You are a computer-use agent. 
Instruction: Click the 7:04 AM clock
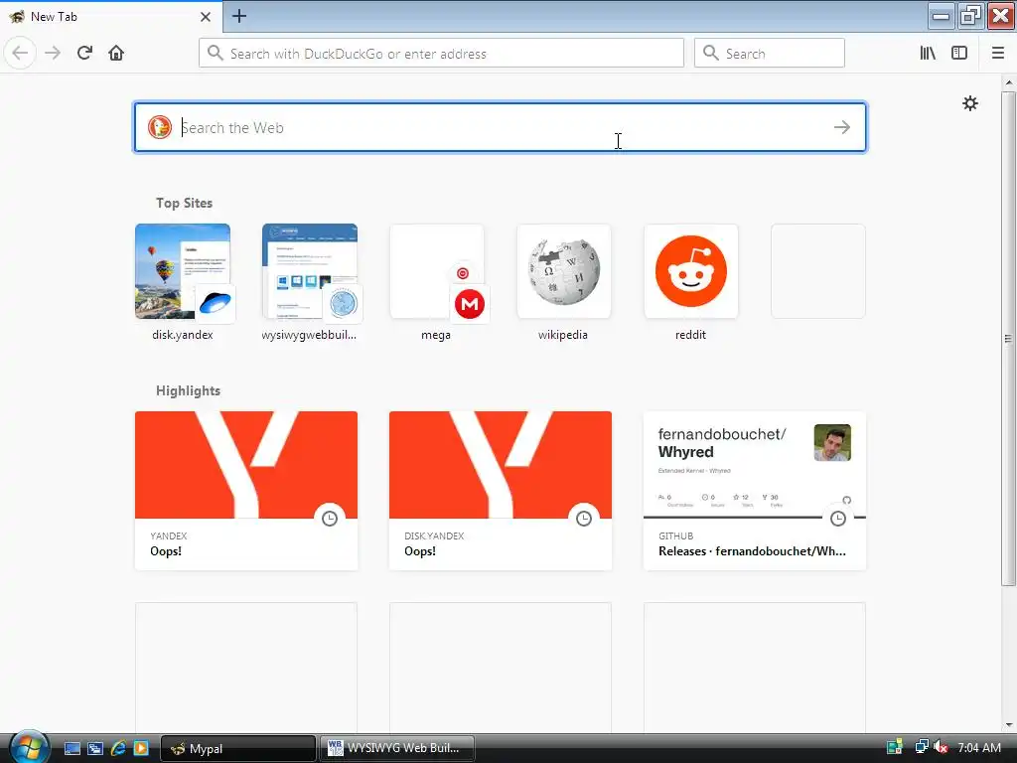[979, 747]
